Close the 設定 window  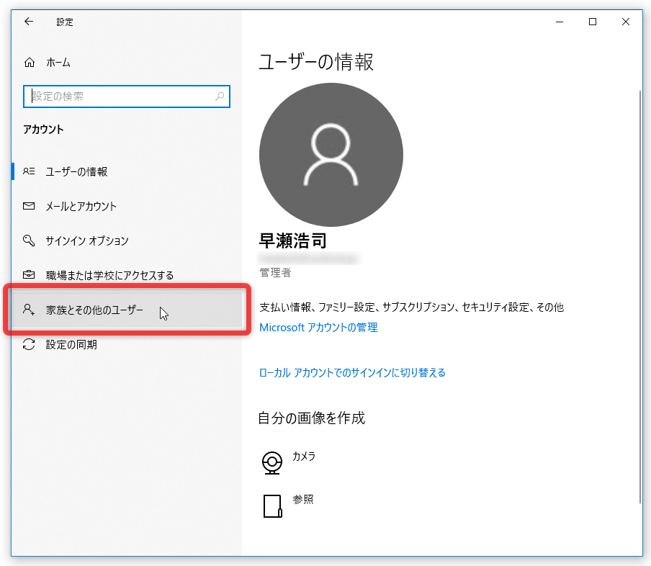[626, 22]
